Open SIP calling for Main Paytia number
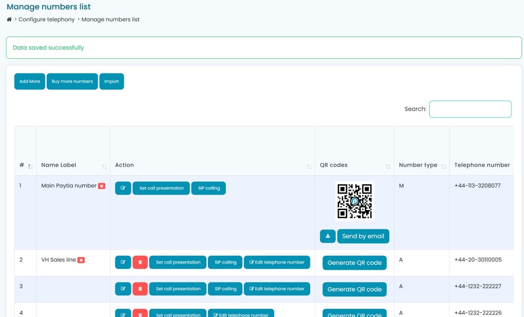Viewport: 524px width, 317px height. 208,188
